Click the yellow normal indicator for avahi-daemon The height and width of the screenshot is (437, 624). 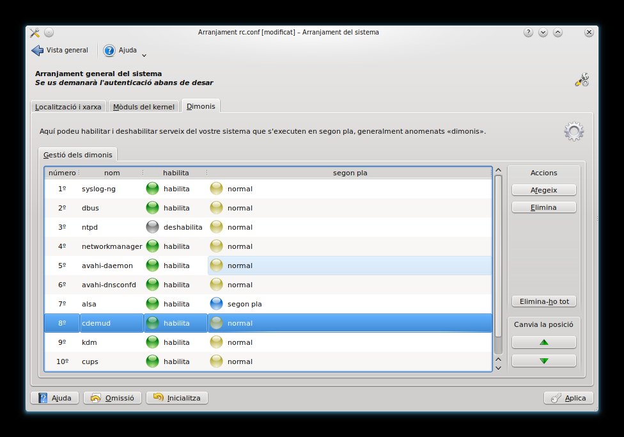pyautogui.click(x=217, y=266)
